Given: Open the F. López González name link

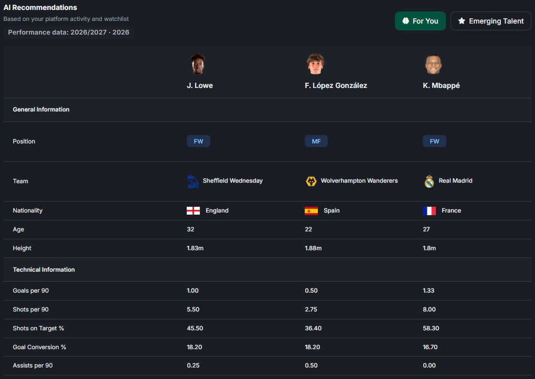Looking at the screenshot, I should pyautogui.click(x=336, y=85).
